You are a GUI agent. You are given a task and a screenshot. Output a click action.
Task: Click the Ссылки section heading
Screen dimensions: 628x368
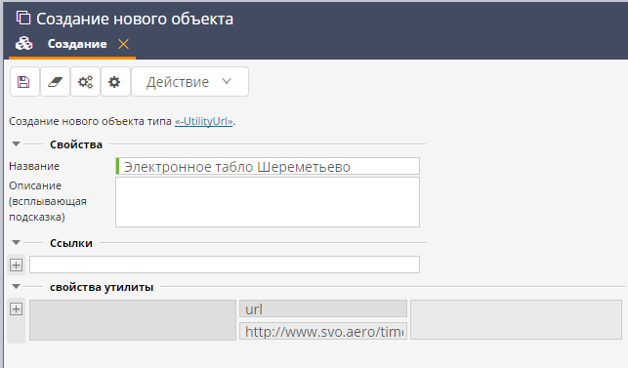point(71,243)
